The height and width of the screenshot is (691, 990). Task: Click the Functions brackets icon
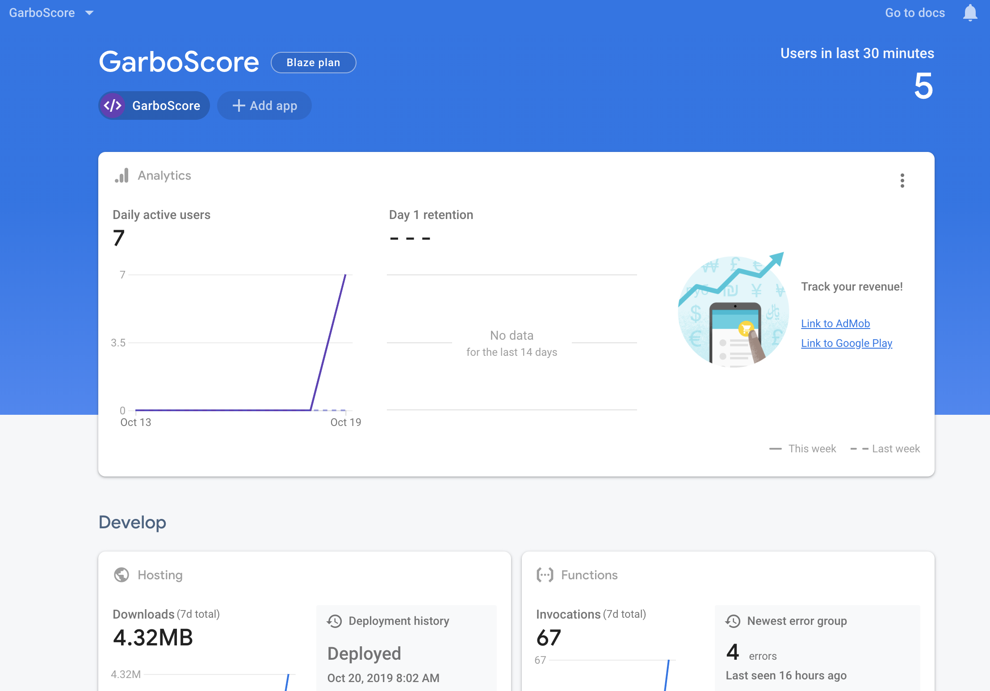point(545,575)
